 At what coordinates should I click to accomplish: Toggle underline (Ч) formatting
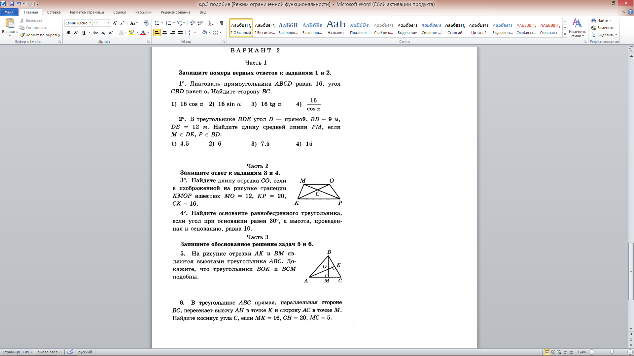84,33
